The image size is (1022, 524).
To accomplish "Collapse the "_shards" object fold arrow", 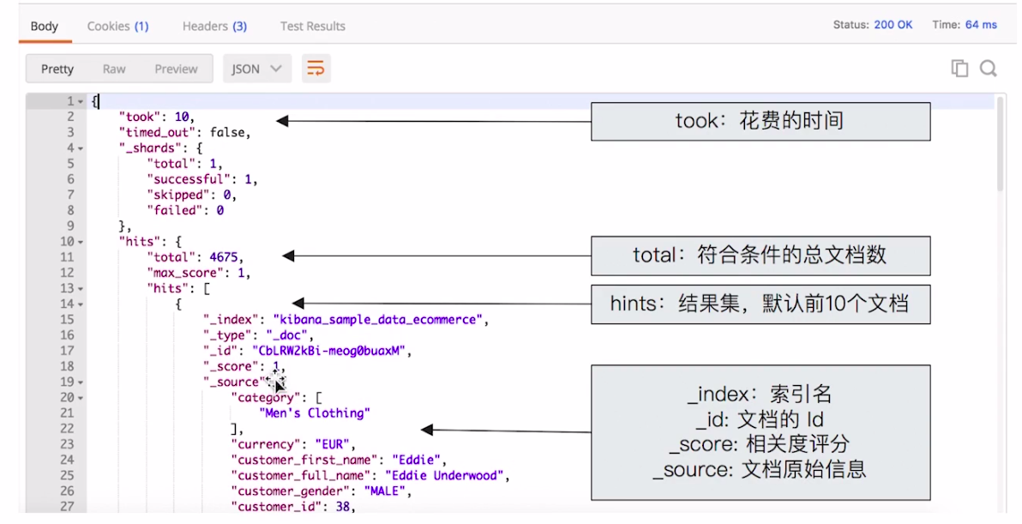I will point(81,148).
